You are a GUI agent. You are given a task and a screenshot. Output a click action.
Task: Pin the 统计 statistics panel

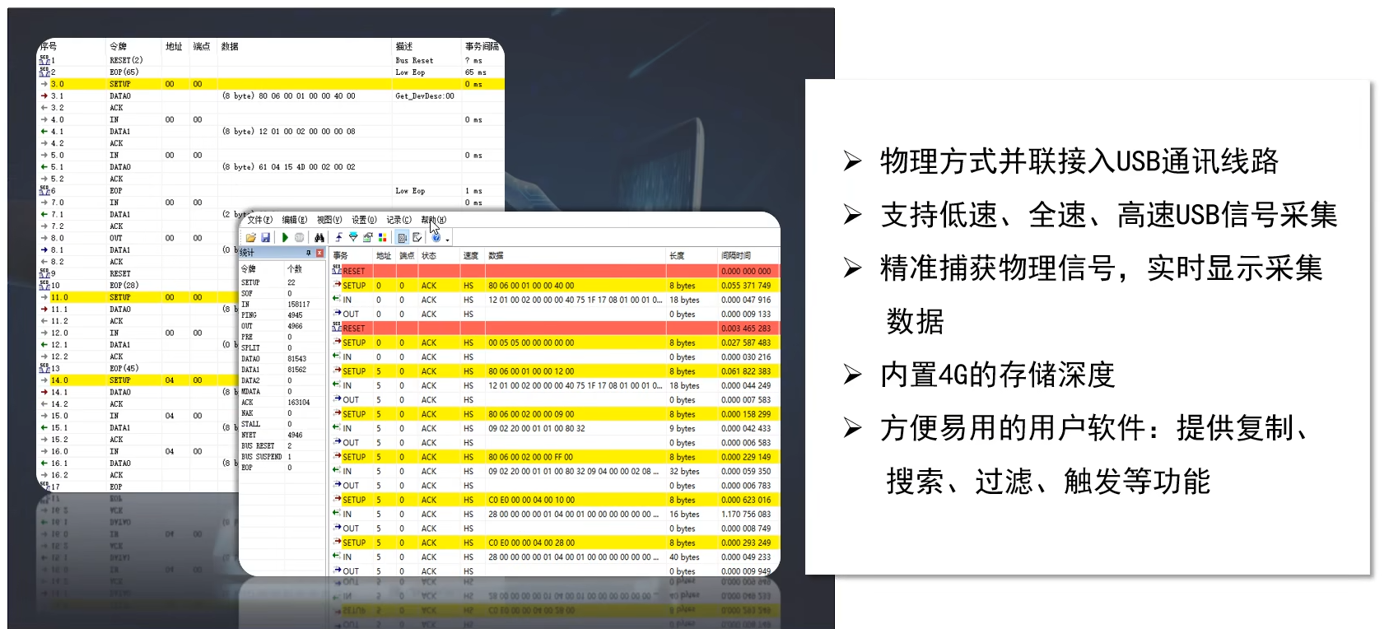tap(309, 253)
